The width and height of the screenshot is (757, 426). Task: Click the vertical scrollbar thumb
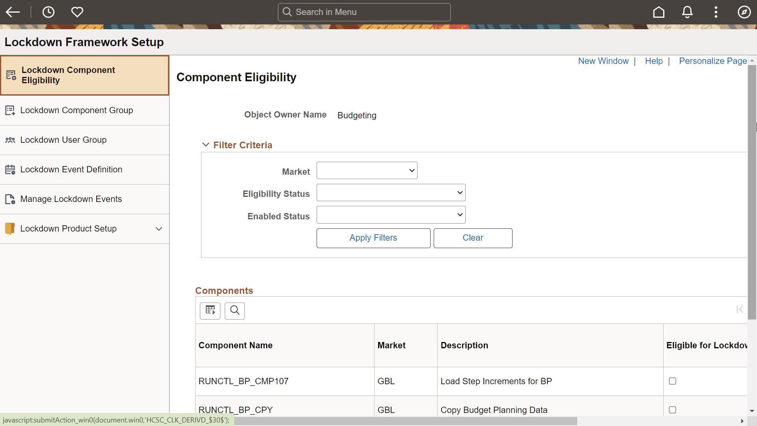tap(752, 192)
